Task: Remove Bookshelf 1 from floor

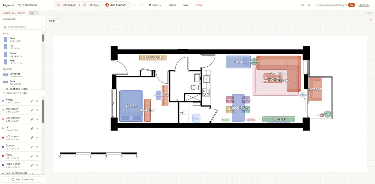Action: click(37, 110)
